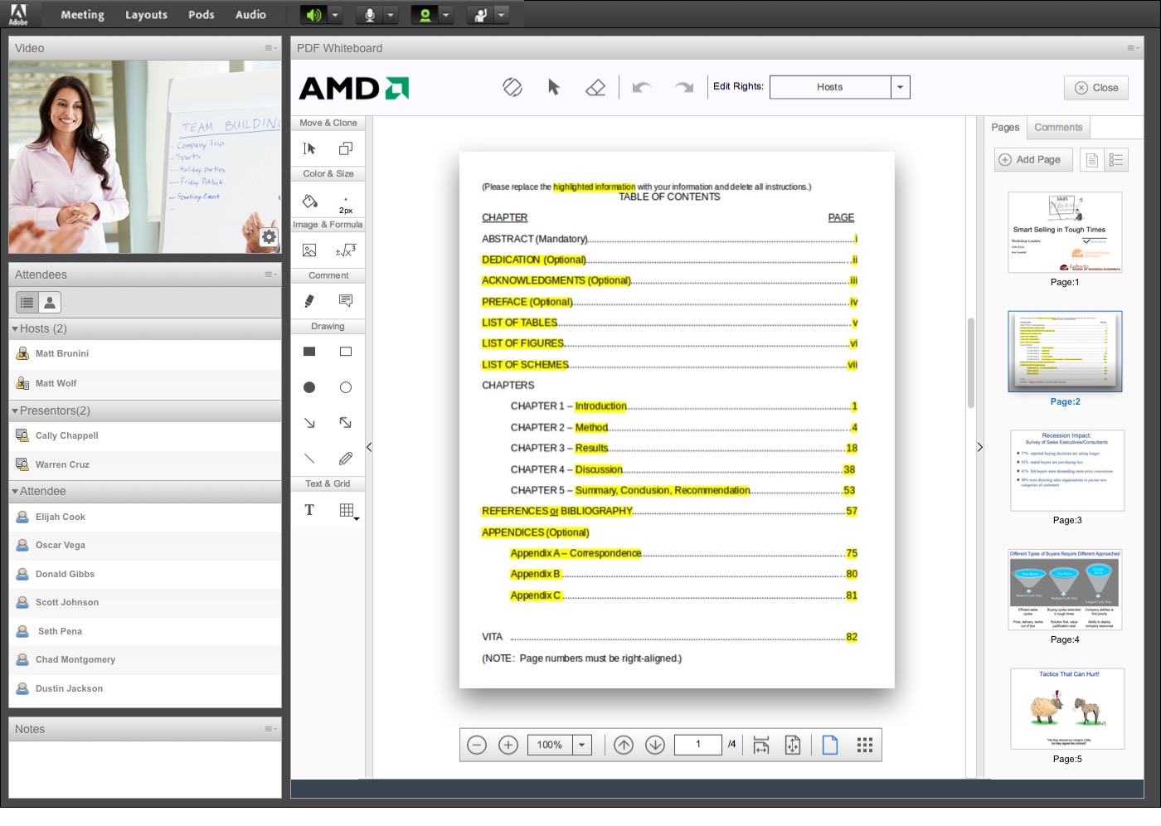
Task: Click the Undo arrow icon
Action: click(642, 87)
